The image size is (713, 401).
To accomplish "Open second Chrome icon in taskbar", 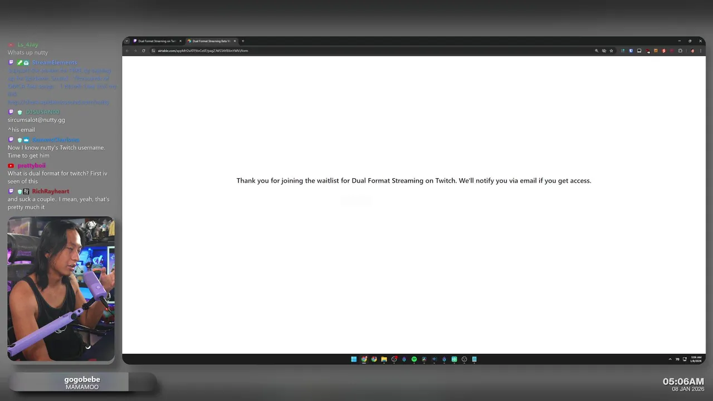I will pos(374,359).
